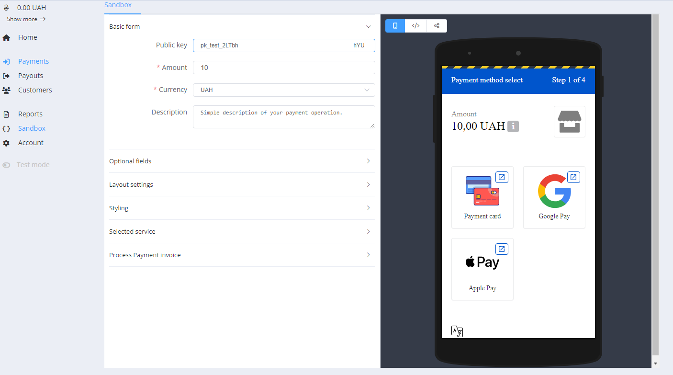The image size is (673, 375).
Task: Click the merchant store icon
Action: [x=569, y=122]
